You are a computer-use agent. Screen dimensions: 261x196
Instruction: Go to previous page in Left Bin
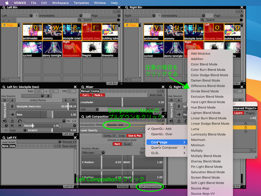click(4, 20)
